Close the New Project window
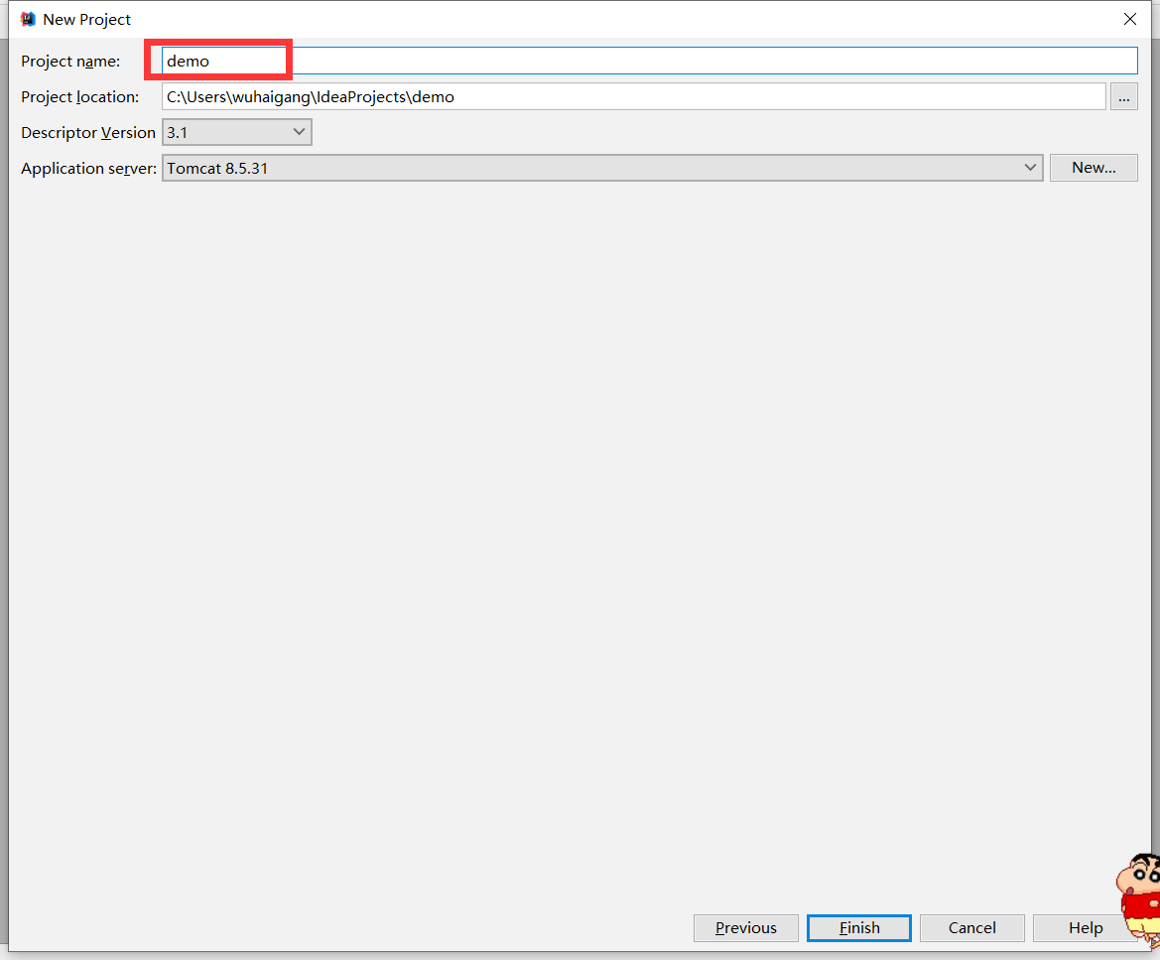Viewport: 1160px width, 960px height. click(x=1129, y=19)
